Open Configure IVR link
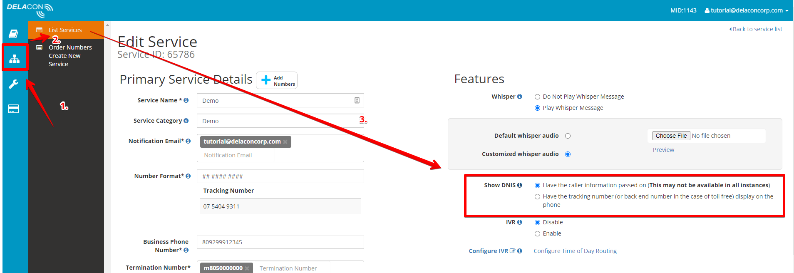The width and height of the screenshot is (794, 273). [489, 251]
